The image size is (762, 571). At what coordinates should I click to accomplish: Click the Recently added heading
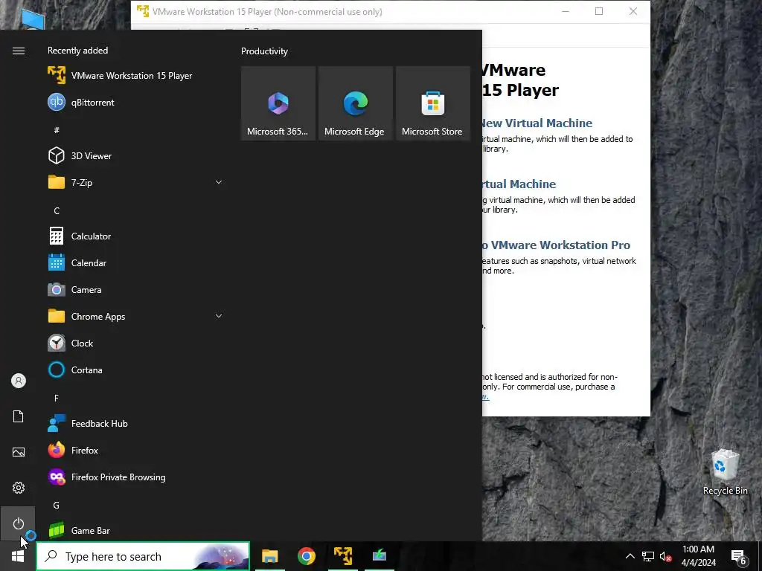(x=77, y=51)
